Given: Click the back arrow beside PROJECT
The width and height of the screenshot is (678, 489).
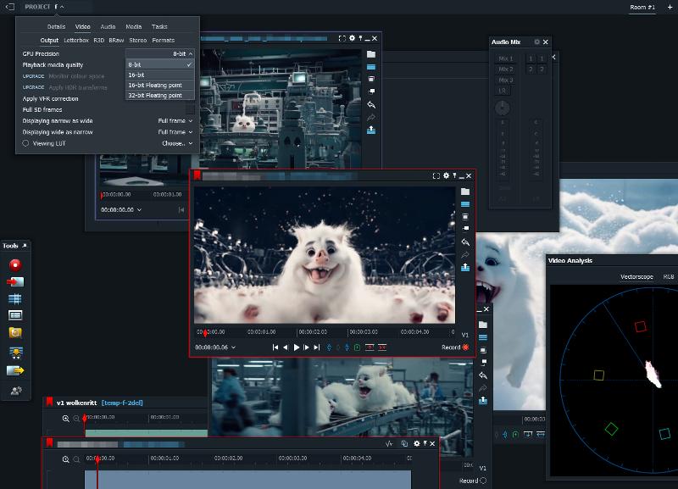Looking at the screenshot, I should 10,7.
